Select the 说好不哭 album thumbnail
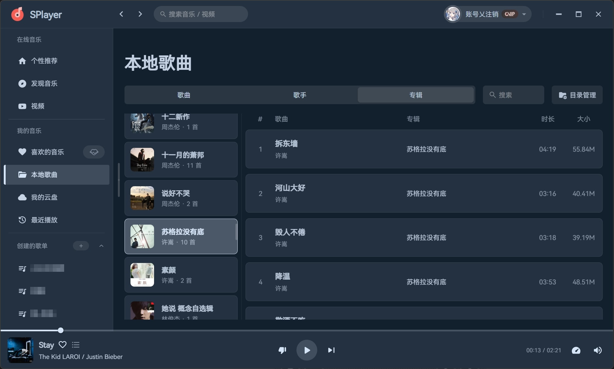Image resolution: width=614 pixels, height=369 pixels. pyautogui.click(x=142, y=198)
